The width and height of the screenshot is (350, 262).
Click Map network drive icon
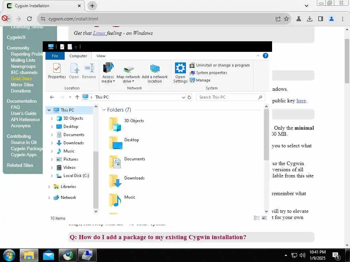129,73
